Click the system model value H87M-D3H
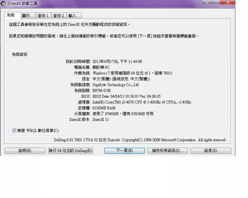Image resolution: width=248 pixels, height=198 pixels. [102, 90]
